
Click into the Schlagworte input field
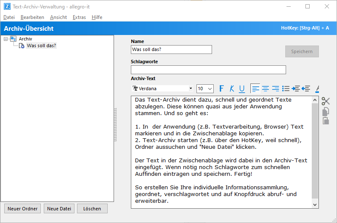pyautogui.click(x=208, y=70)
